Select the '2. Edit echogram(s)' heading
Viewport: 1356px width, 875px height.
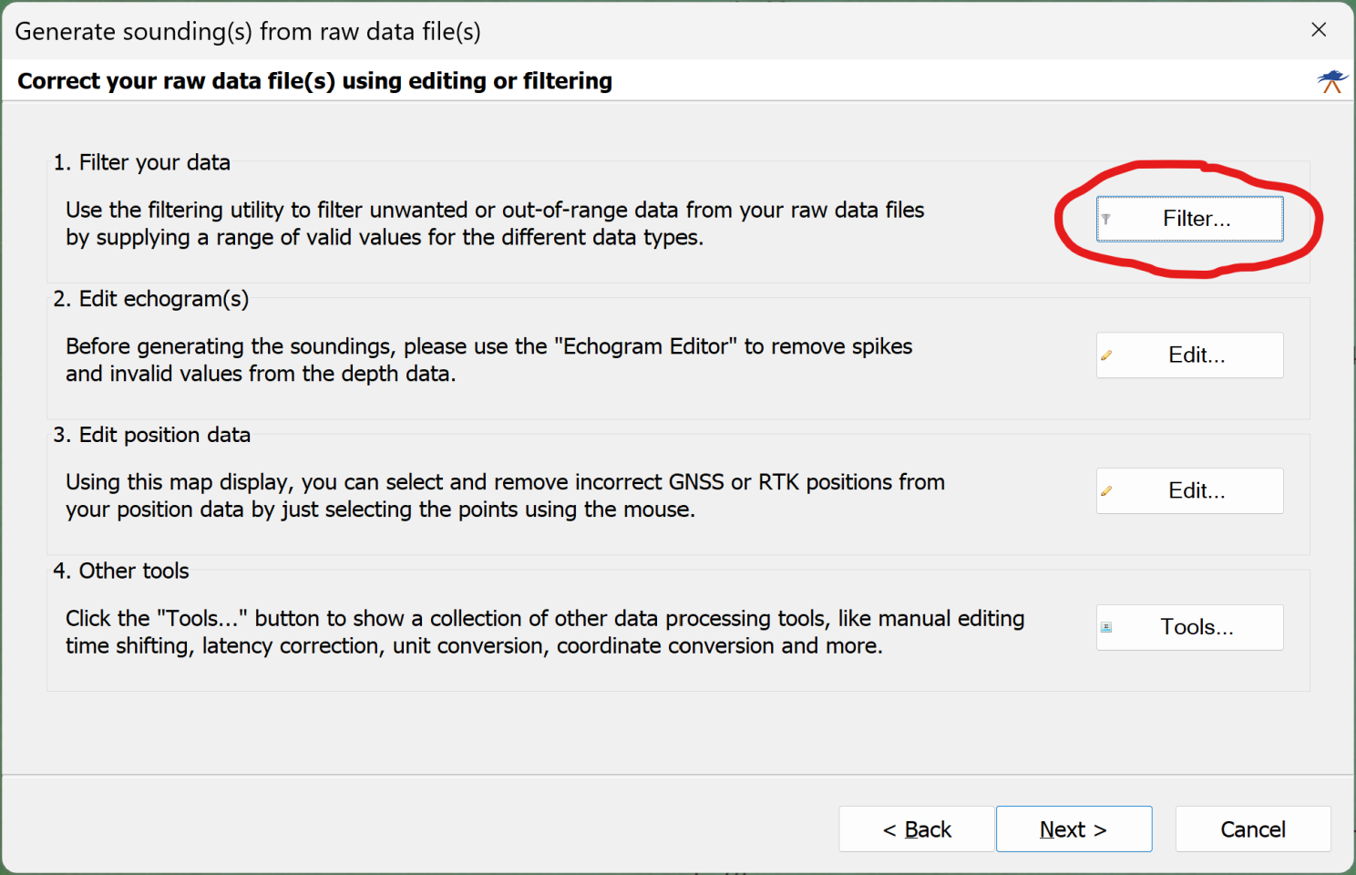tap(150, 299)
